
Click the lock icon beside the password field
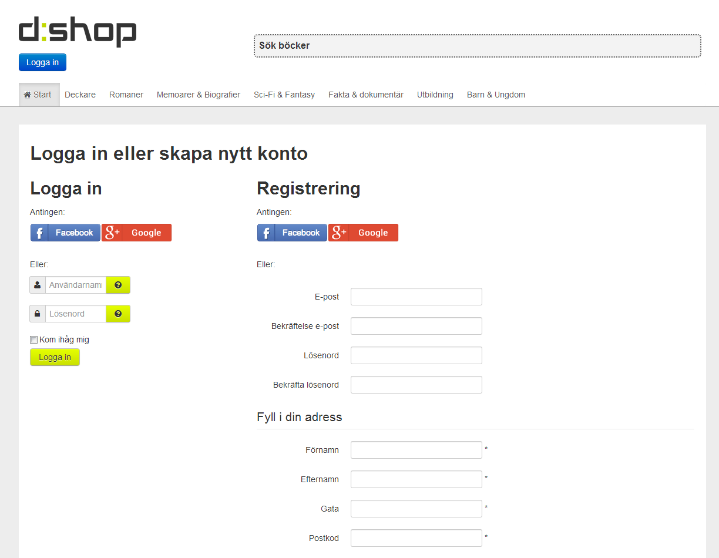tap(38, 314)
